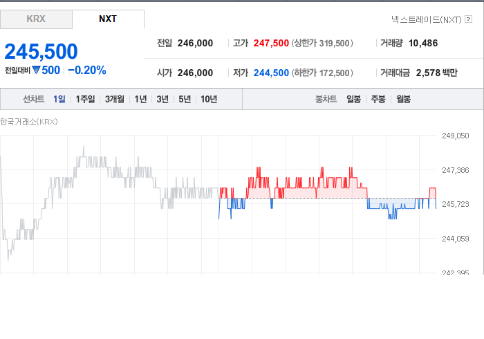The width and height of the screenshot is (484, 339).
Task: Click the trading volume 10,486
Action: [x=423, y=43]
